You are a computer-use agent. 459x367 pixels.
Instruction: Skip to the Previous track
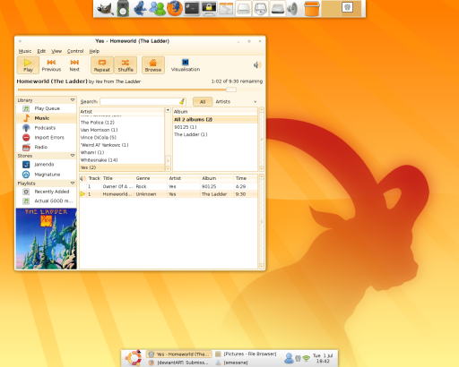[51, 65]
